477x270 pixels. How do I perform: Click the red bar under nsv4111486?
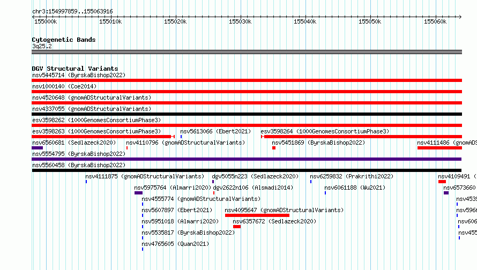pos(439,148)
